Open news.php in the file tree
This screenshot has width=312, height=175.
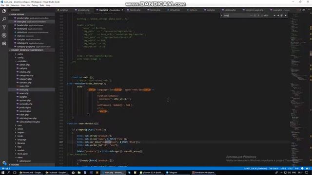24,93
